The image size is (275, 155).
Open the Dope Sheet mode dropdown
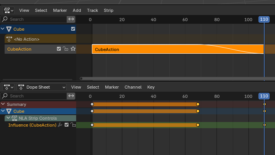click(x=42, y=87)
